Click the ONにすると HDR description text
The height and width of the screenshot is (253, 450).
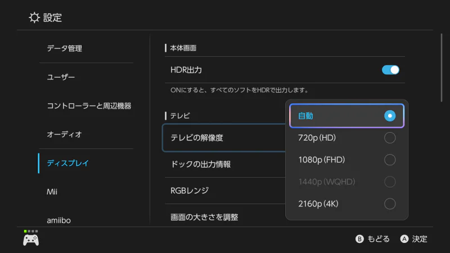click(x=239, y=90)
